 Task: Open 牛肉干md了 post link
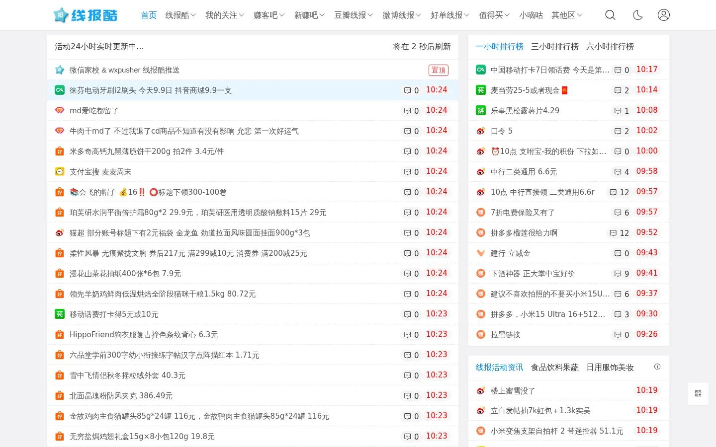[x=184, y=131]
